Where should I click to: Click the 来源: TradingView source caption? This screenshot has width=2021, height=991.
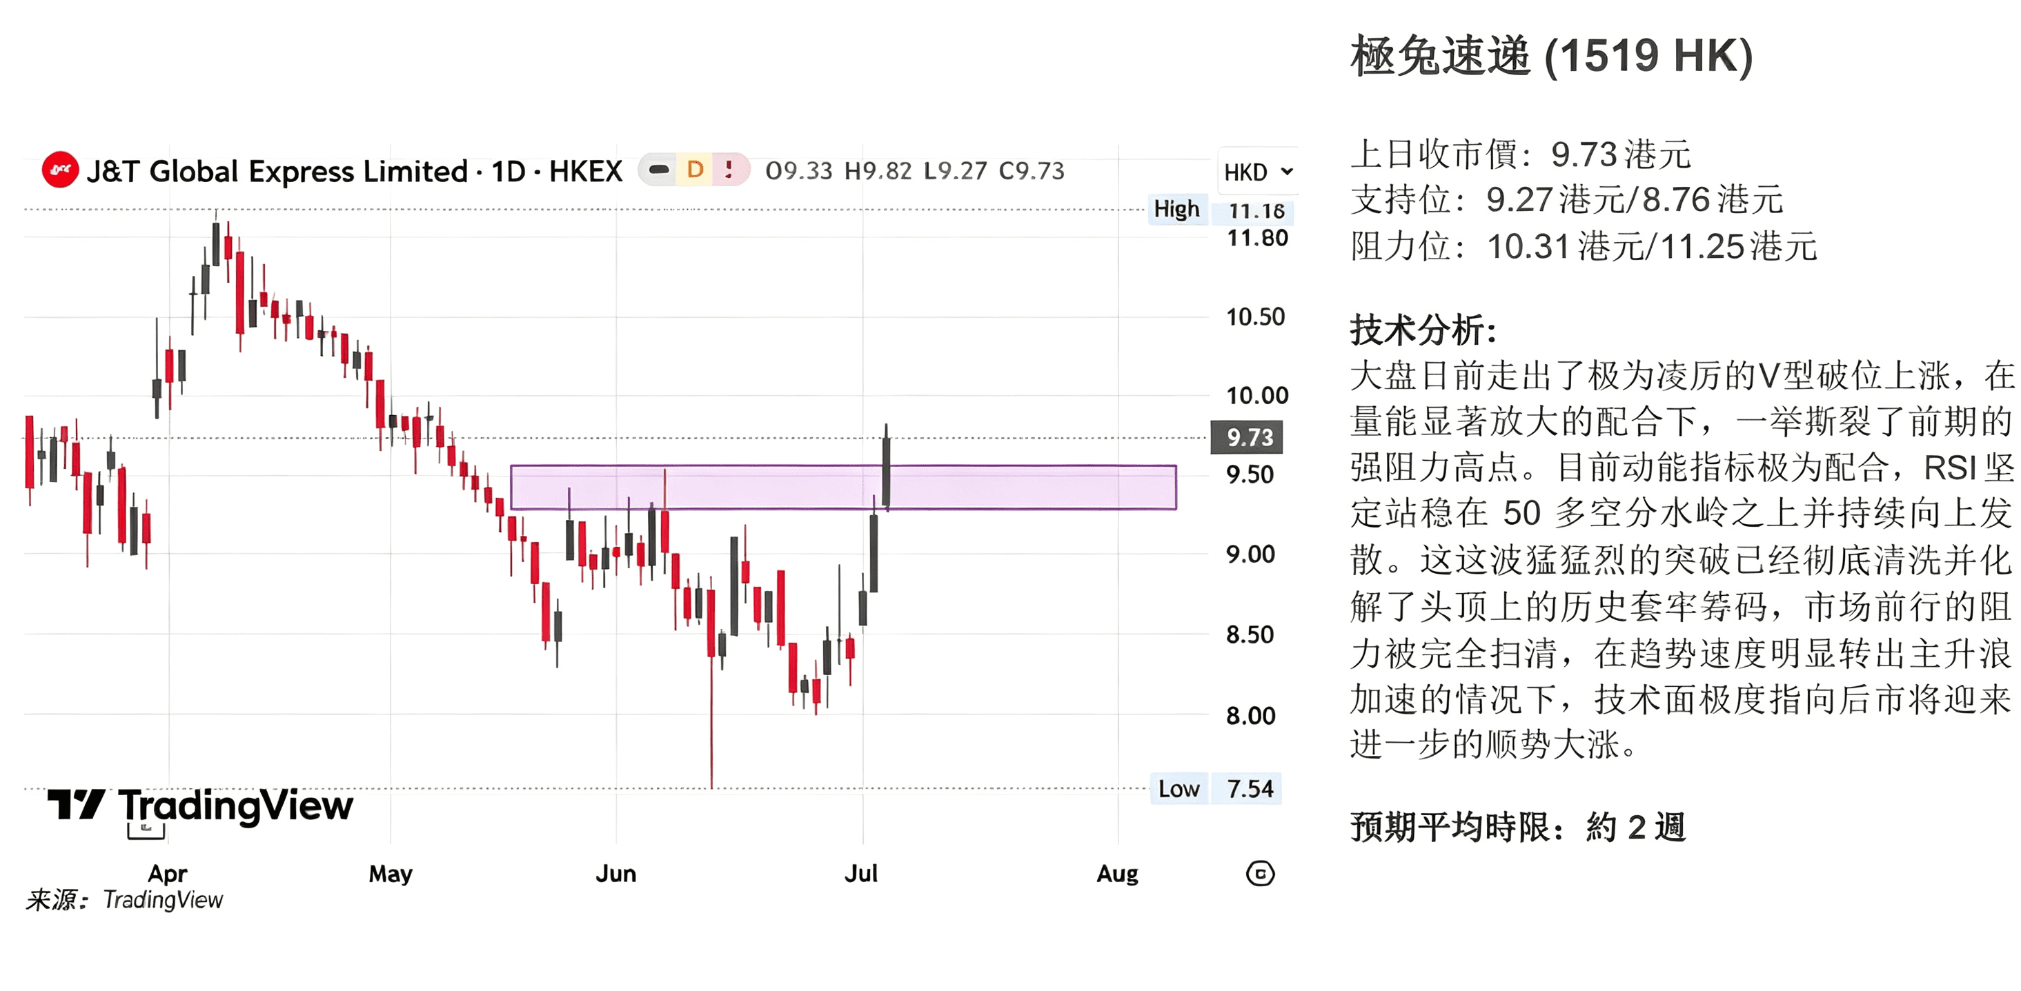click(x=125, y=900)
